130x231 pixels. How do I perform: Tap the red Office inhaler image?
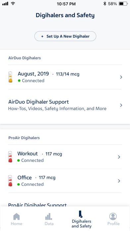coord(10,181)
